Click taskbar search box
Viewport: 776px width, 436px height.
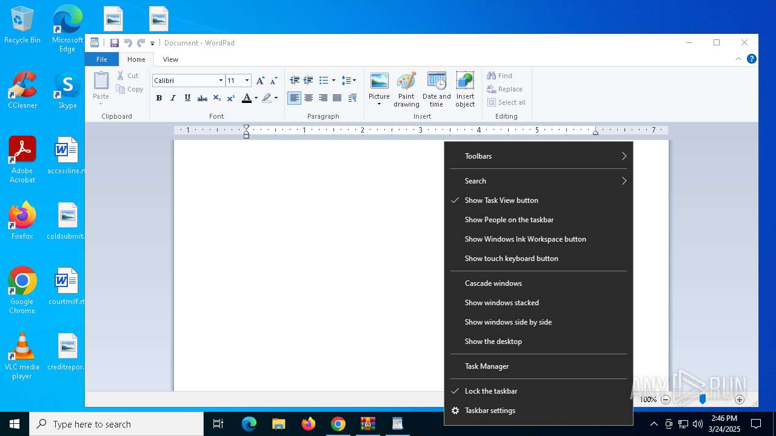pos(116,424)
